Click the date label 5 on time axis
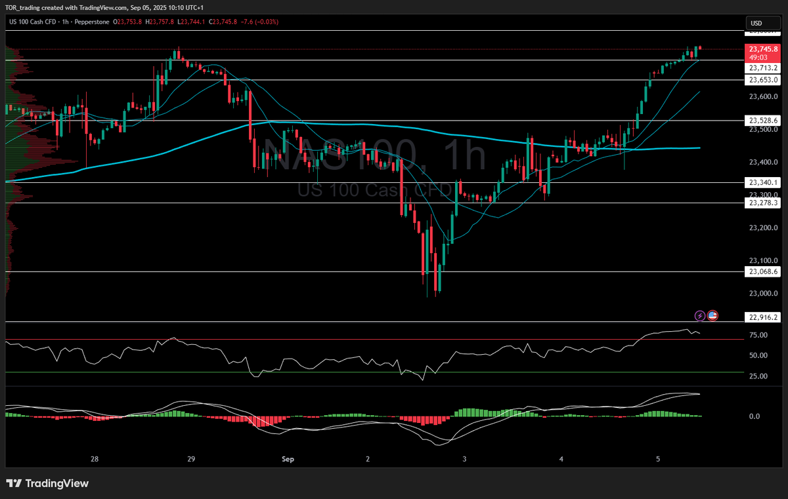This screenshot has width=788, height=499. click(x=658, y=459)
